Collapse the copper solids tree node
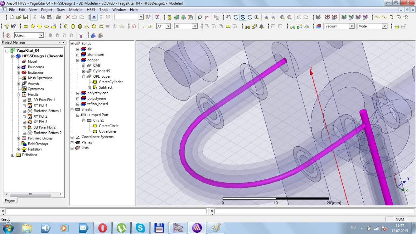This screenshot has height=234, width=416. pos(78,60)
